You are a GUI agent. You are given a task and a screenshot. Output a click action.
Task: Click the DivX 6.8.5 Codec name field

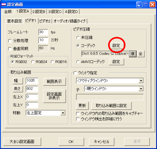[105, 54]
